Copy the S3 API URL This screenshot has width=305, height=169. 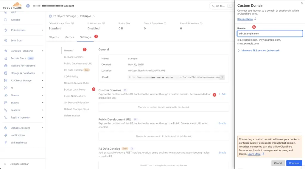[x=222, y=77]
